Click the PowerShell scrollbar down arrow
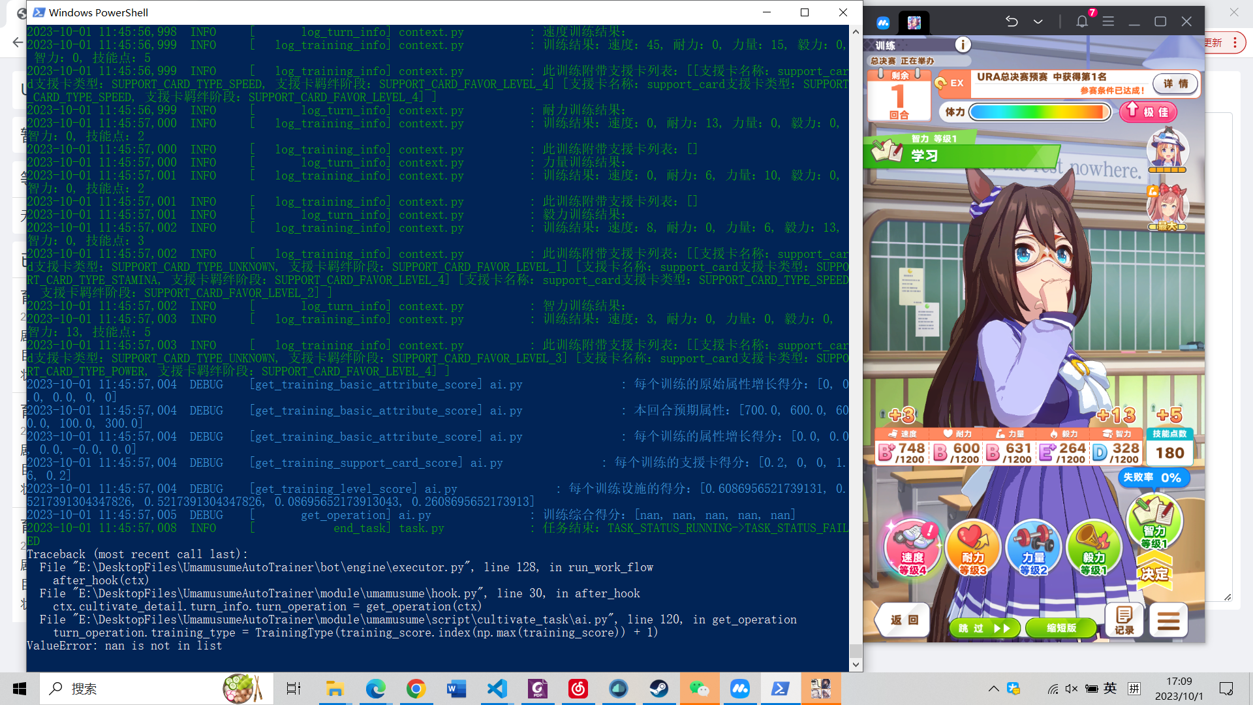 [855, 664]
